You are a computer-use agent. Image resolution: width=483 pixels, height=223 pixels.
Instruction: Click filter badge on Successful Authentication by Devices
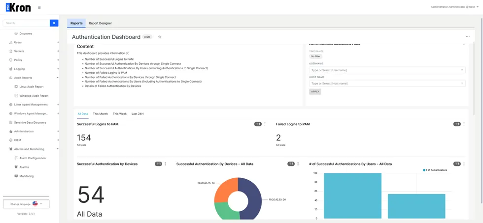pos(158,164)
